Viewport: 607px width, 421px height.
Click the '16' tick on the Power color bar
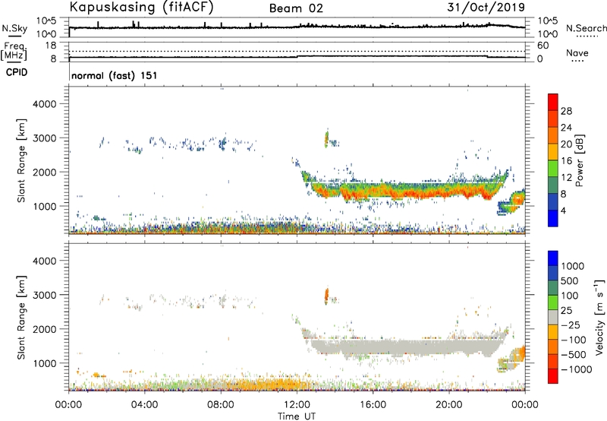click(x=566, y=161)
